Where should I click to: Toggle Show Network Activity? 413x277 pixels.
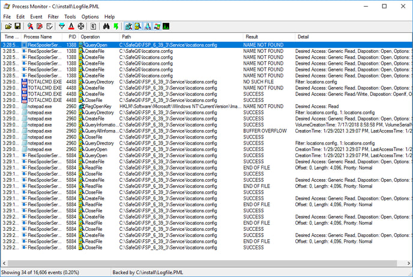click(148, 26)
